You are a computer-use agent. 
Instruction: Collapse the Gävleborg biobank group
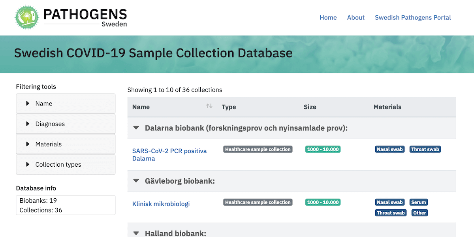click(136, 181)
